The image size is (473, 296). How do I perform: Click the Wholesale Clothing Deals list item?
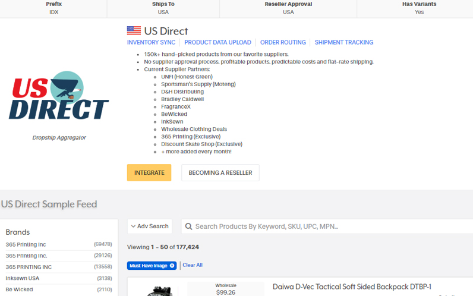coord(194,129)
